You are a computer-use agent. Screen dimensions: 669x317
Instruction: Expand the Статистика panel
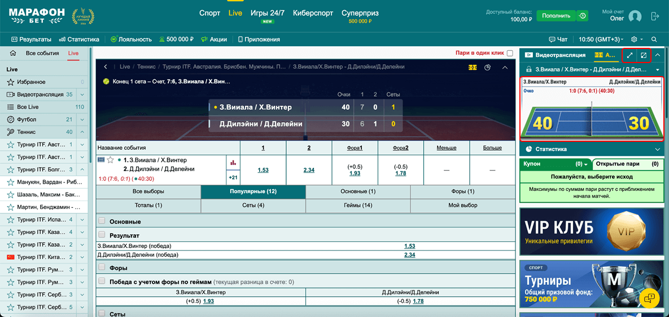[x=657, y=149]
